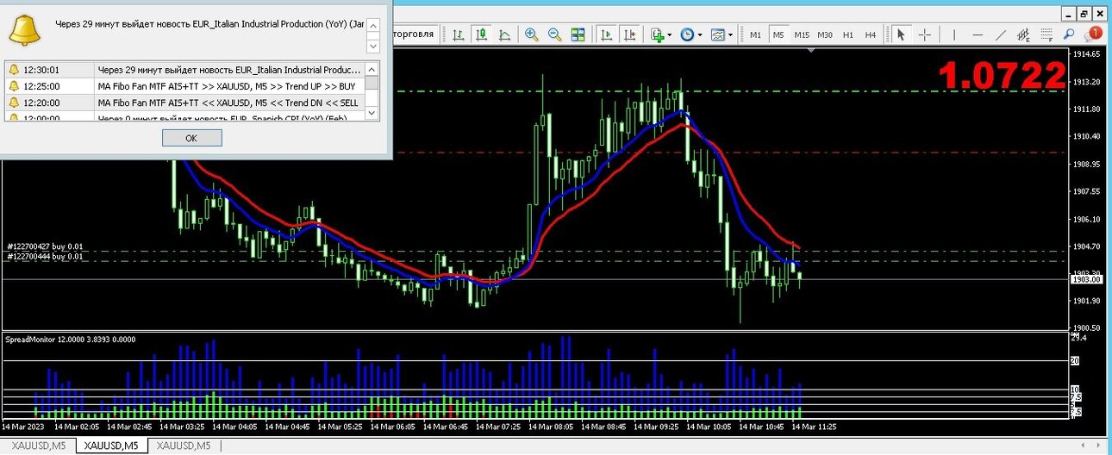Zoom in on the chart

[532, 34]
